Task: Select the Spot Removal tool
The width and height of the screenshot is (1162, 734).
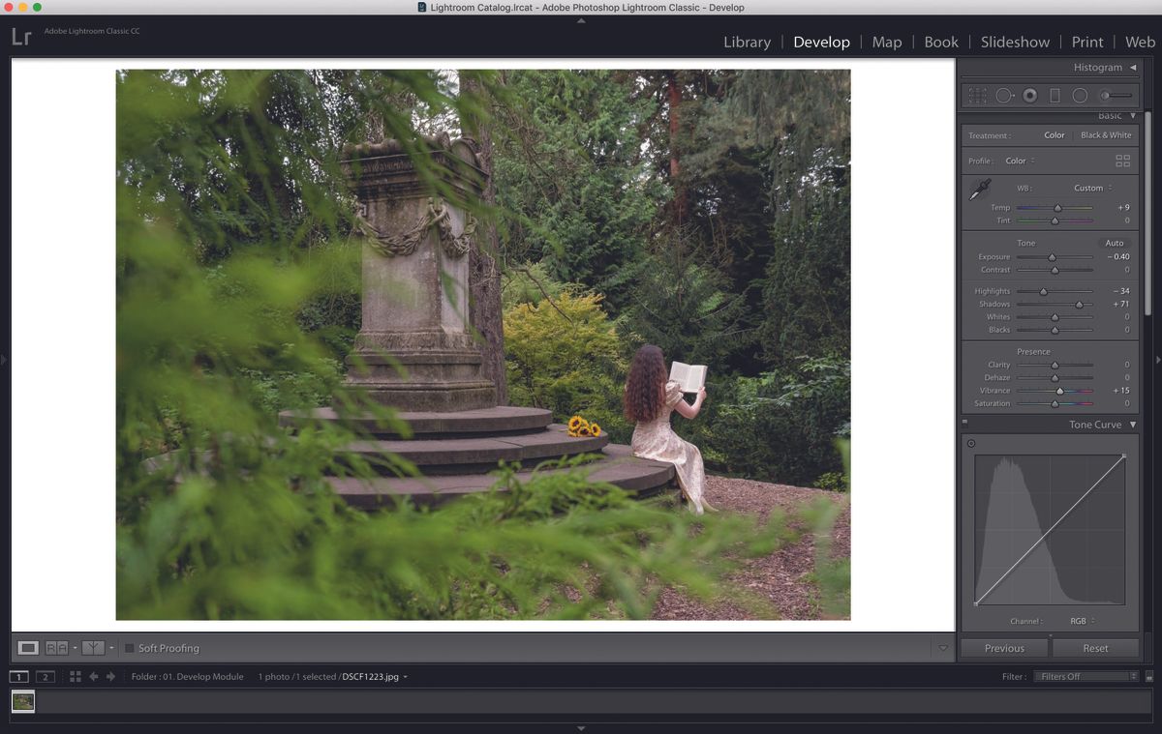Action: 1003,95
